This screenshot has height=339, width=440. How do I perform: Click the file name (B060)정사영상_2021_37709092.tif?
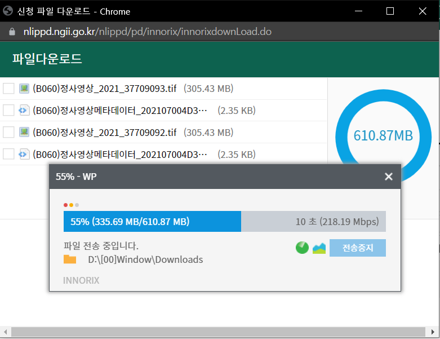(104, 133)
